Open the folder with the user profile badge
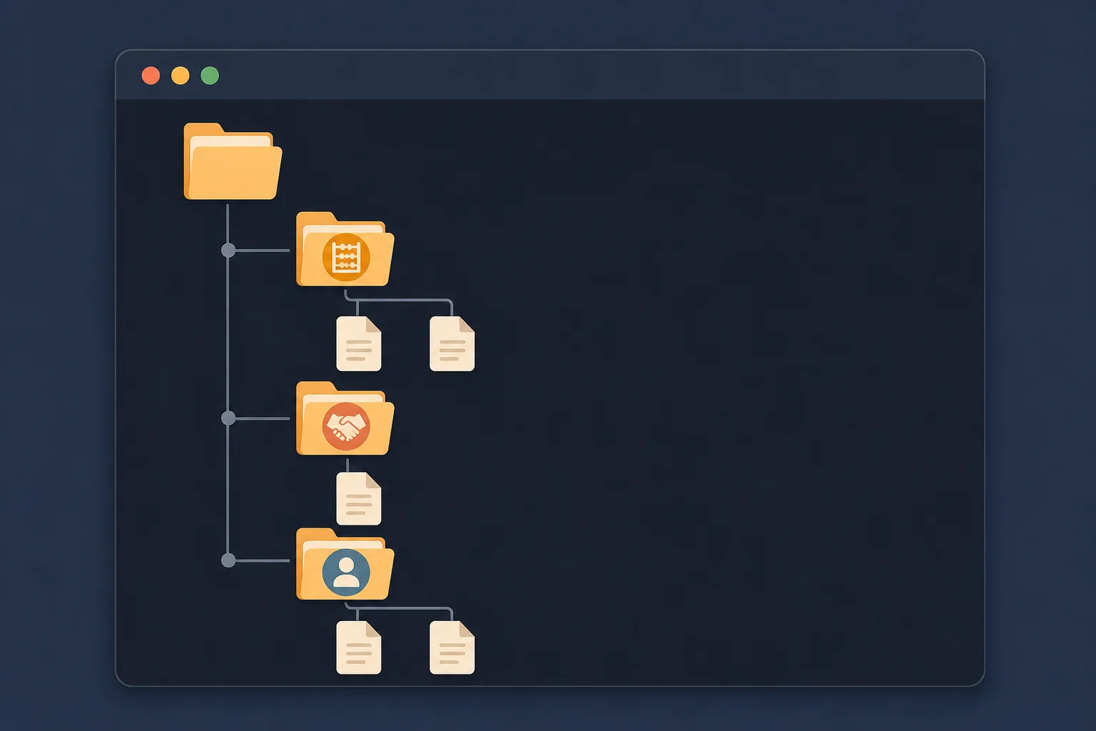 (345, 564)
